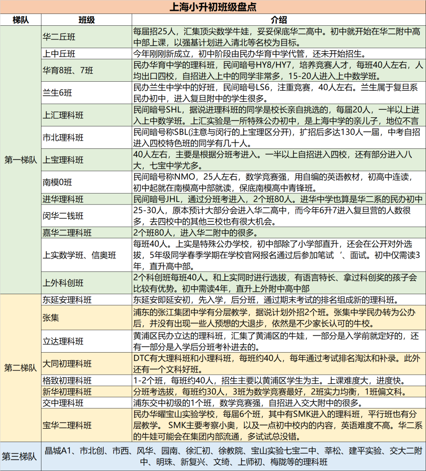This screenshot has width=426, height=471.
Task: Select the 华二丘班 cell
Action: click(86, 37)
